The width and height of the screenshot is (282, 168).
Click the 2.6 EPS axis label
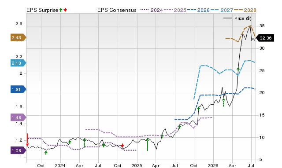[19, 24]
